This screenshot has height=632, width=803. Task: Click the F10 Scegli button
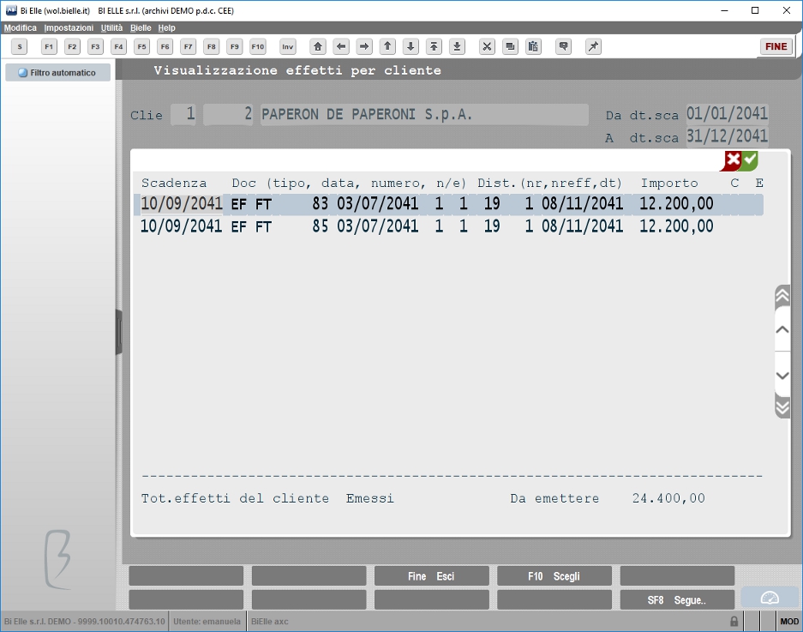pyautogui.click(x=554, y=576)
